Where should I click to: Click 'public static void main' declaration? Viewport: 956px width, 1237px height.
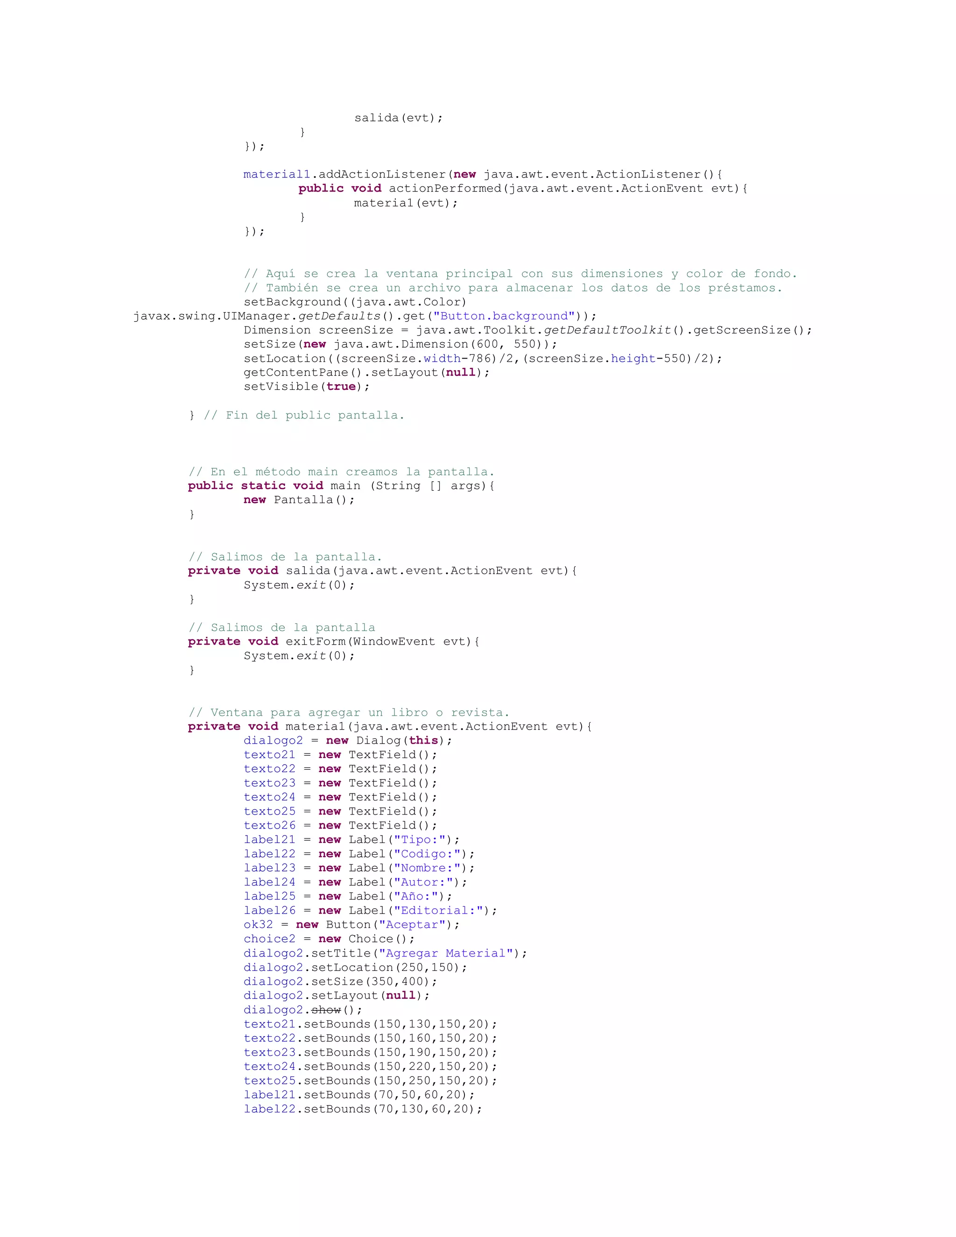pyautogui.click(x=341, y=486)
